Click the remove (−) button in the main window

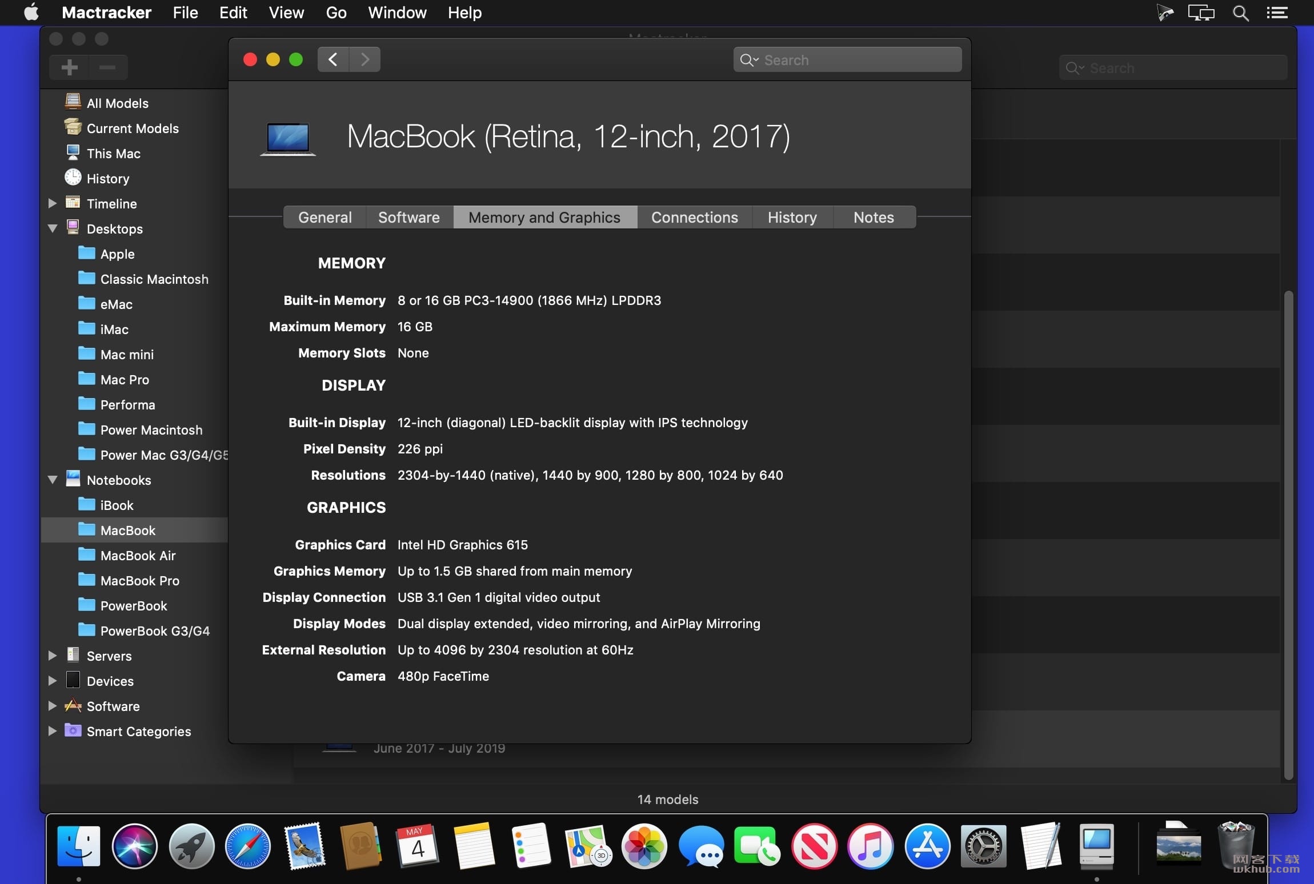click(107, 67)
